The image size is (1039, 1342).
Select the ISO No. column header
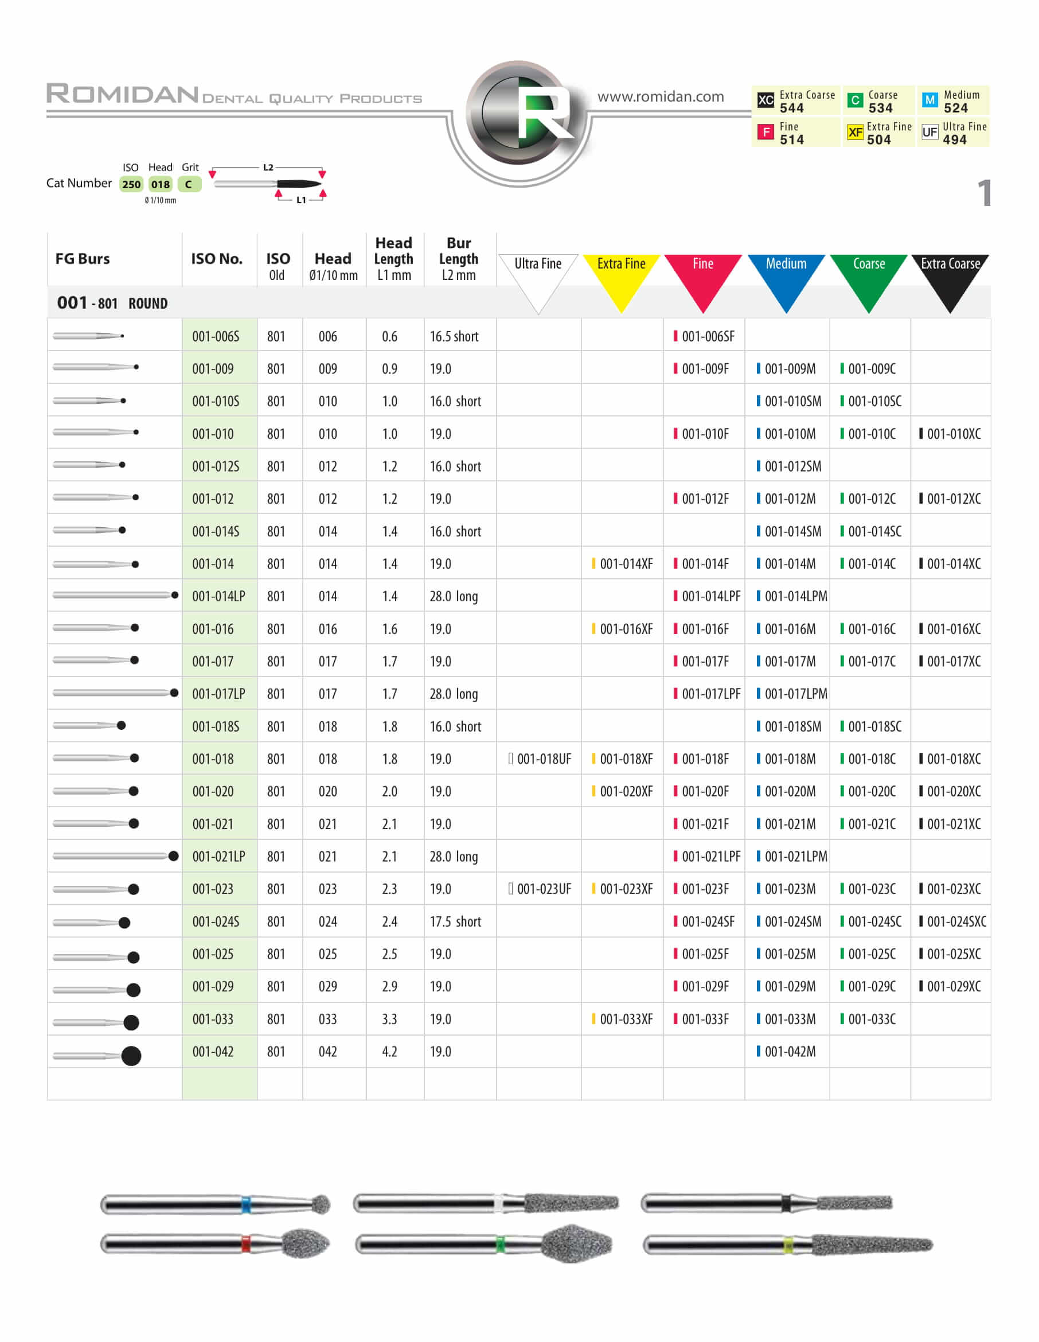[217, 259]
